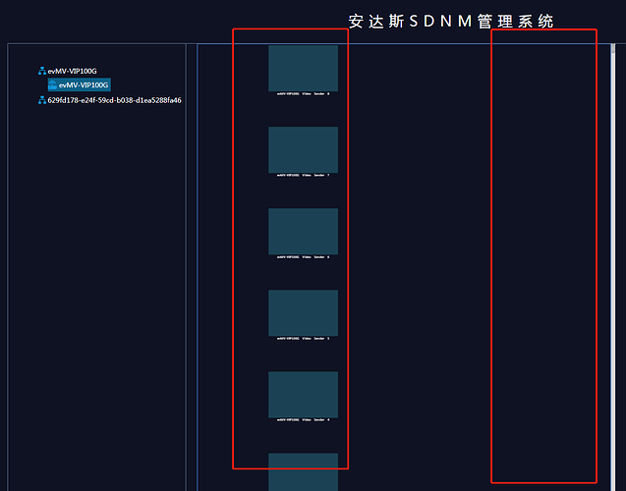Select the Video Sender 7 thumbnail

pyautogui.click(x=303, y=149)
